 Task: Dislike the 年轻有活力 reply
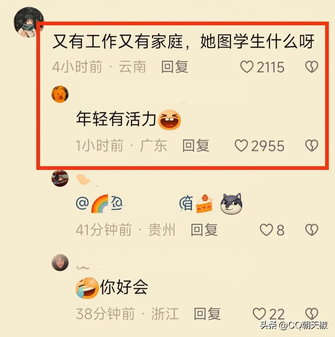pyautogui.click(x=311, y=145)
